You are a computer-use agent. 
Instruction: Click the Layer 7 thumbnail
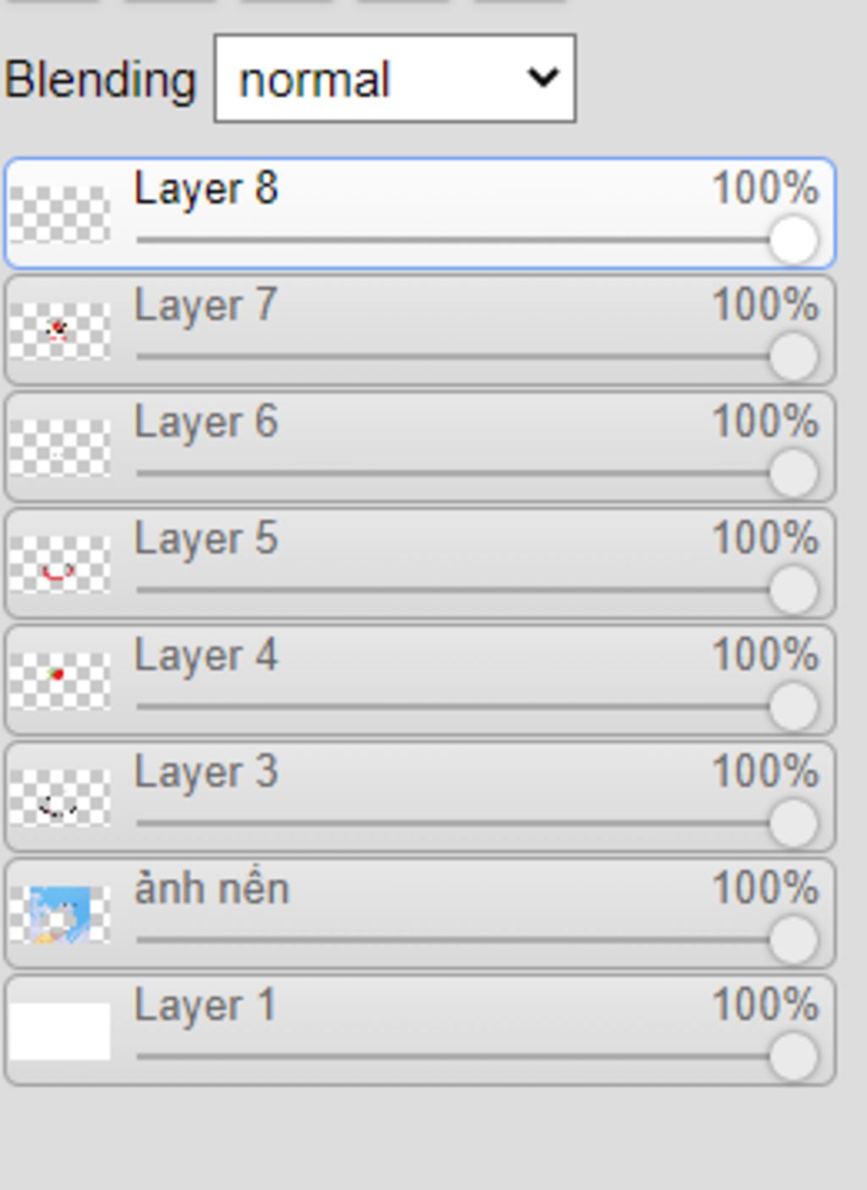coord(60,331)
